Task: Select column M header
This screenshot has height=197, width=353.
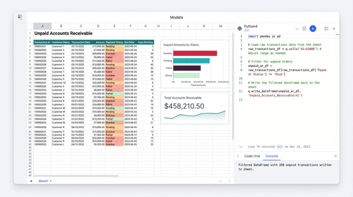Action: (x=220, y=26)
